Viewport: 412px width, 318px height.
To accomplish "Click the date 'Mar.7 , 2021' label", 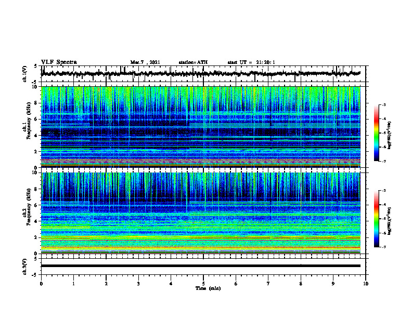I will [145, 62].
